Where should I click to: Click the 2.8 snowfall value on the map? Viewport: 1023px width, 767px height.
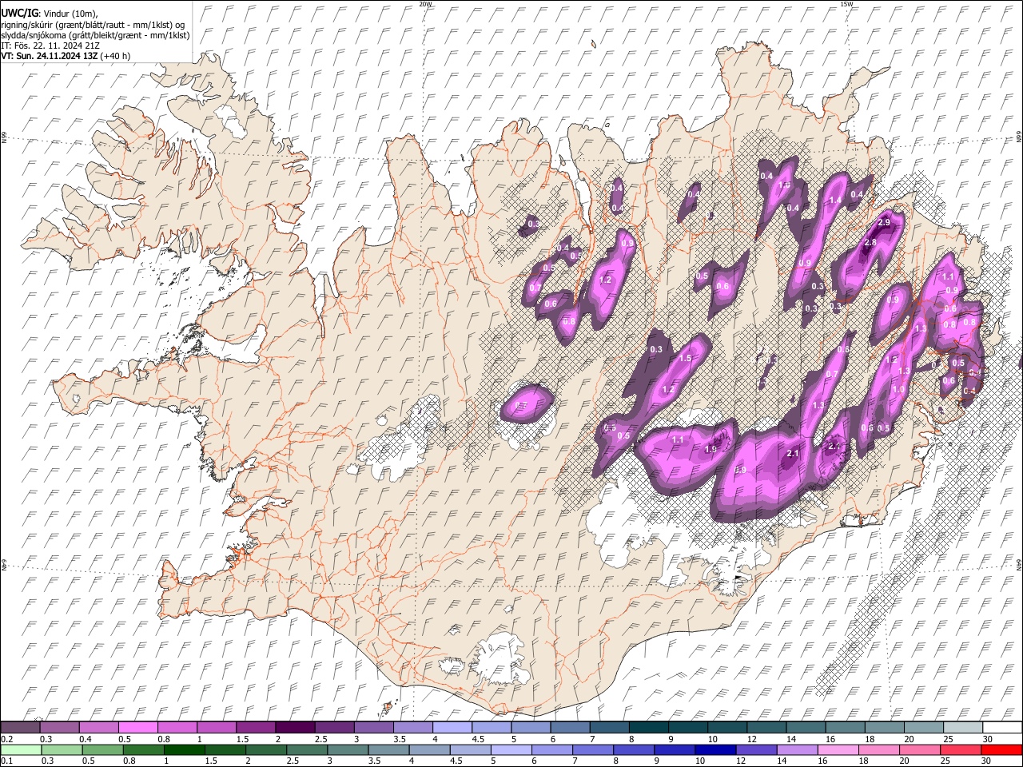click(x=870, y=242)
